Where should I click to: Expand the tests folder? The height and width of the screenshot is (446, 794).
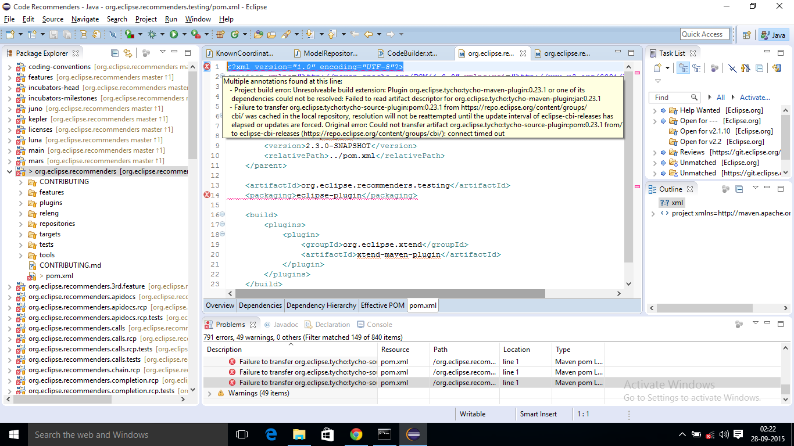click(20, 244)
